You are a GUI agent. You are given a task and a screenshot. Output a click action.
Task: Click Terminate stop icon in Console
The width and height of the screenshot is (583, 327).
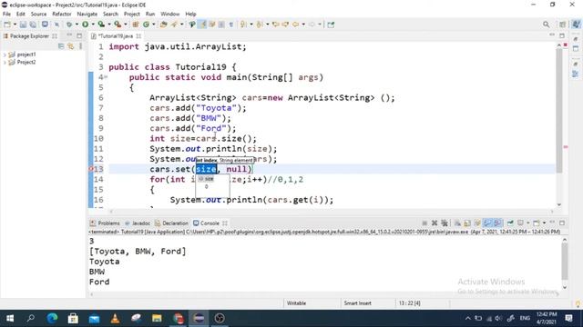(424, 223)
